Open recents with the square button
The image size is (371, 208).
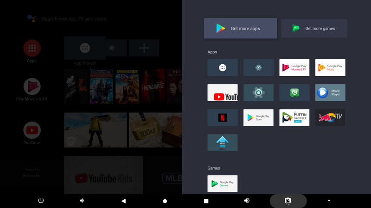tap(206, 201)
